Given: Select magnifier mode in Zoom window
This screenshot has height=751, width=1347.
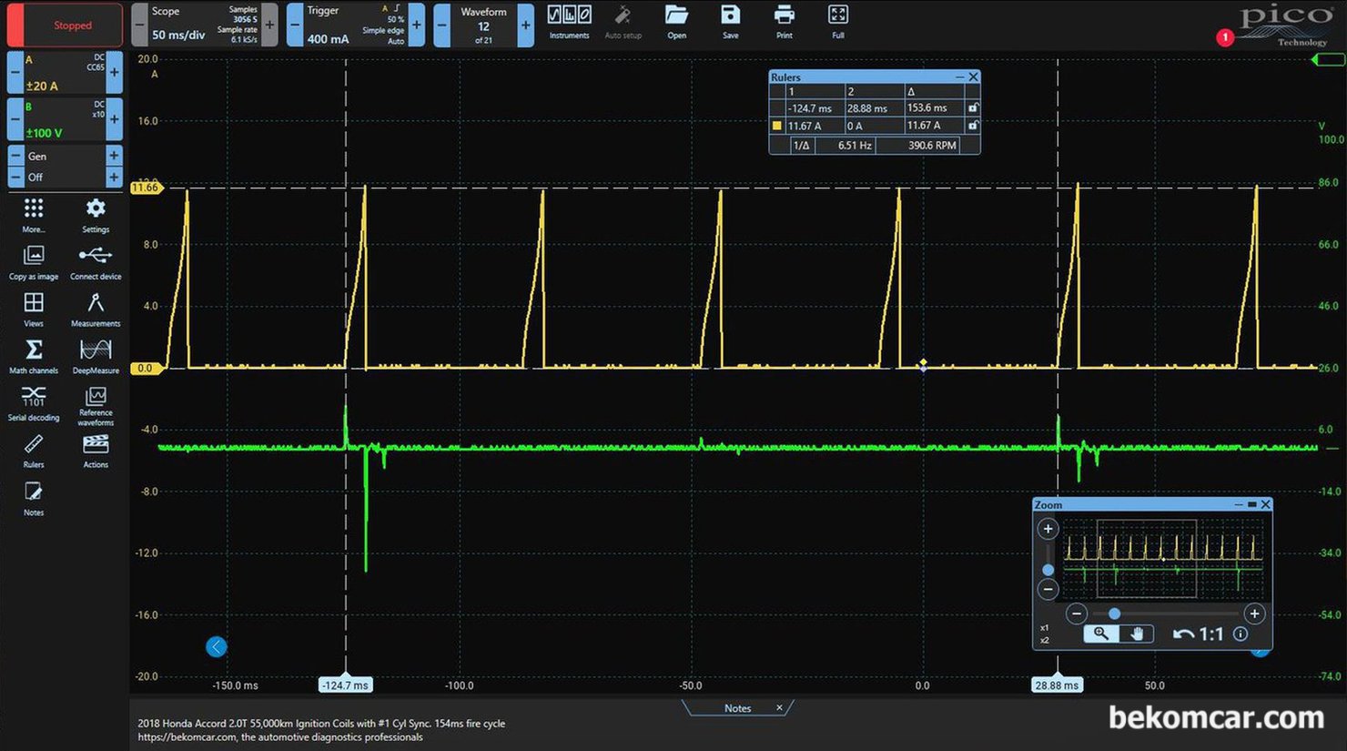Looking at the screenshot, I should pos(1101,634).
